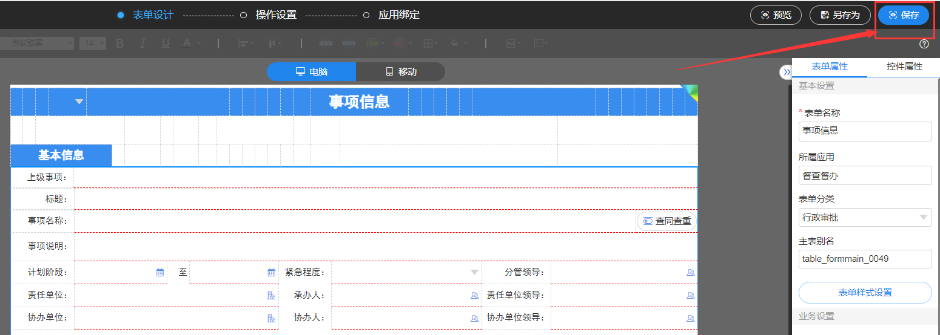Screen dimensions: 940x335
Task: Collapse the right properties panel
Action: (786, 72)
